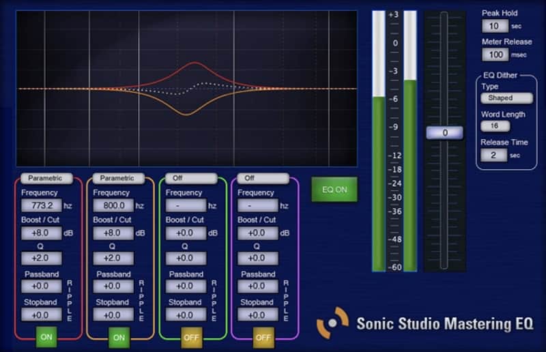Click band 4 empty frequency field
Viewport: 546px width, 352px height.
tap(258, 205)
